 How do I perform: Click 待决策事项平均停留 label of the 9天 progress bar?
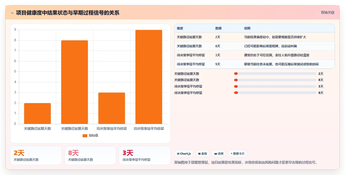[188, 93]
